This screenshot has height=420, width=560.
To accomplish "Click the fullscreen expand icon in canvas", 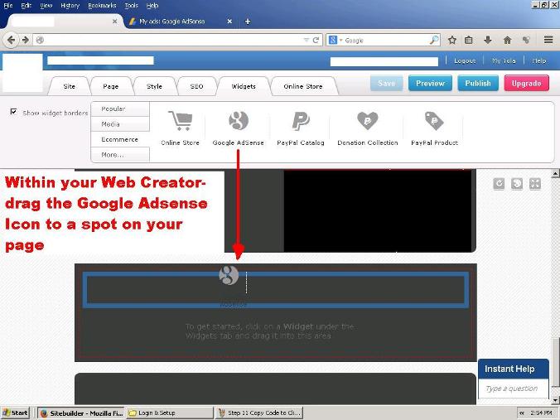I will (x=535, y=184).
